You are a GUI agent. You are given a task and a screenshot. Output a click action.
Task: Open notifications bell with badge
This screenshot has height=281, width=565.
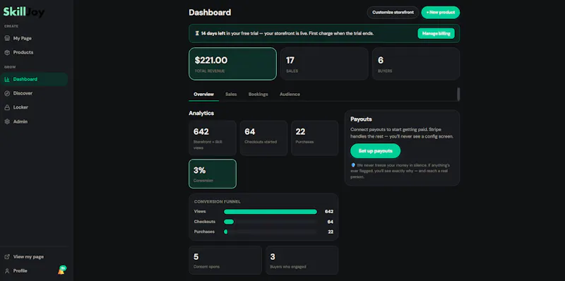pos(61,270)
